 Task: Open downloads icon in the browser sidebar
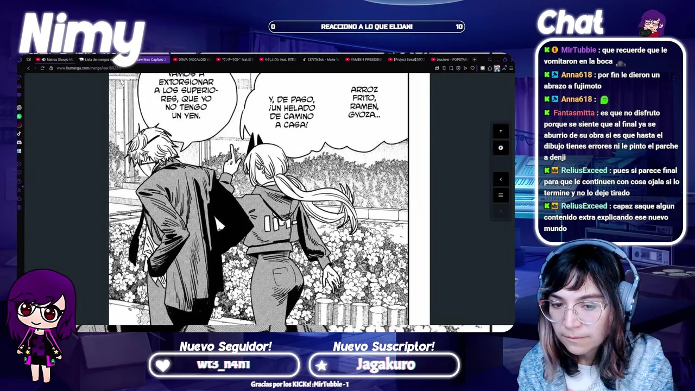(x=19, y=190)
